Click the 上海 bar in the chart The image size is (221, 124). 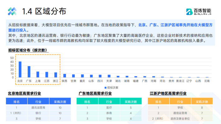click(x=38, y=75)
